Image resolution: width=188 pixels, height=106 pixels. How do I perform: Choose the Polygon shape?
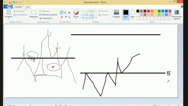pyautogui.click(x=87, y=15)
